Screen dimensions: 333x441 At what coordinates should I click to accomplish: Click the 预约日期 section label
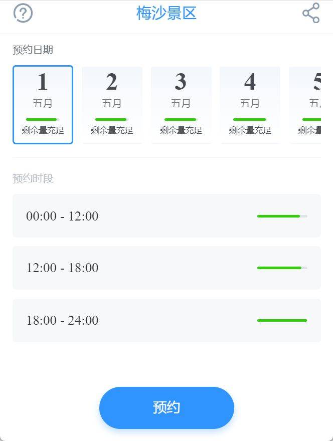pos(33,50)
